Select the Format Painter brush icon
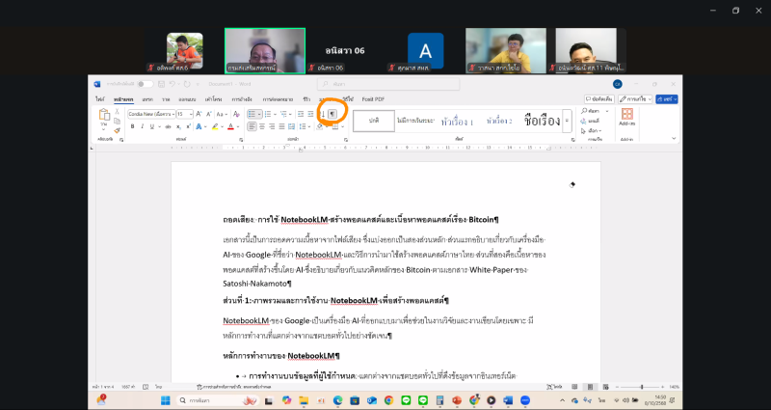This screenshot has height=410, width=771. coord(117,130)
